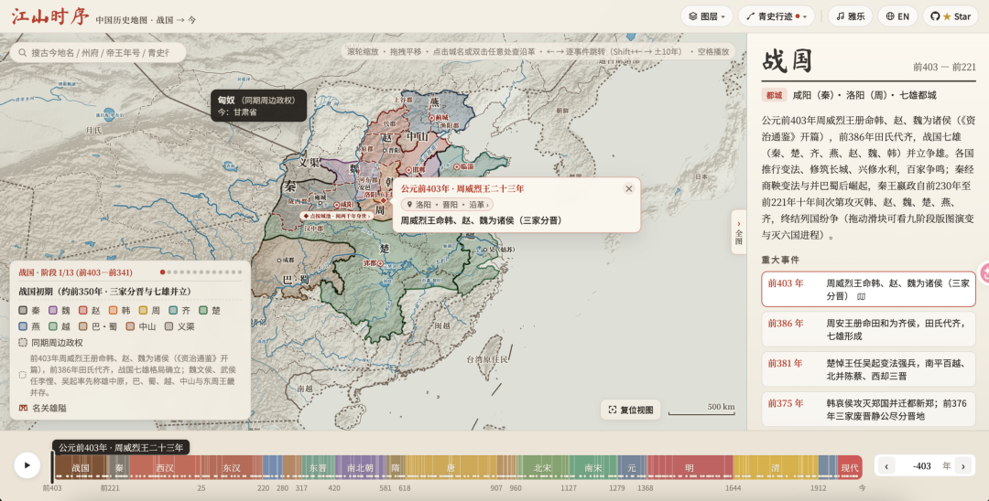
Task: Jump to 东晋 era on timeline
Action: (317, 468)
